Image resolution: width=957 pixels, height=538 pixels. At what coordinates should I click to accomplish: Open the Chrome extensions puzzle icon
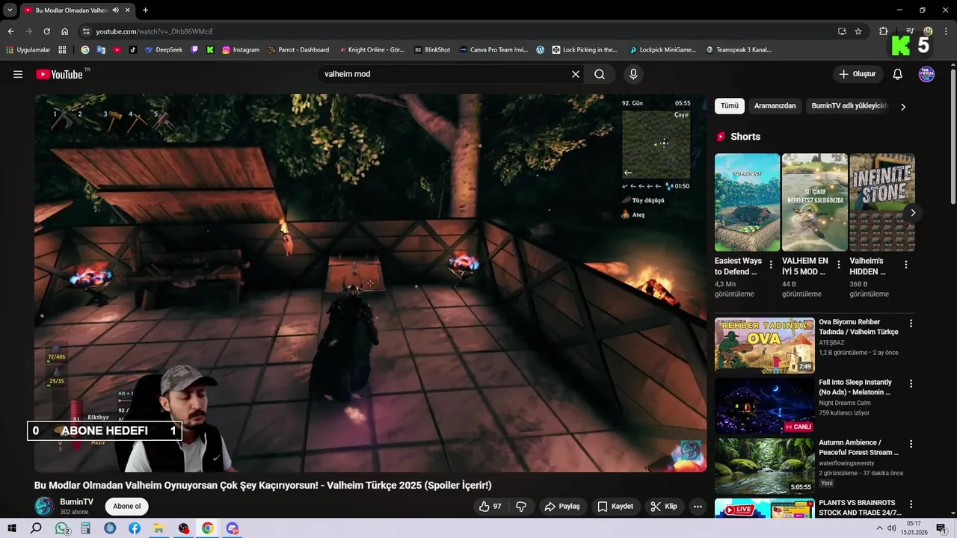[883, 31]
